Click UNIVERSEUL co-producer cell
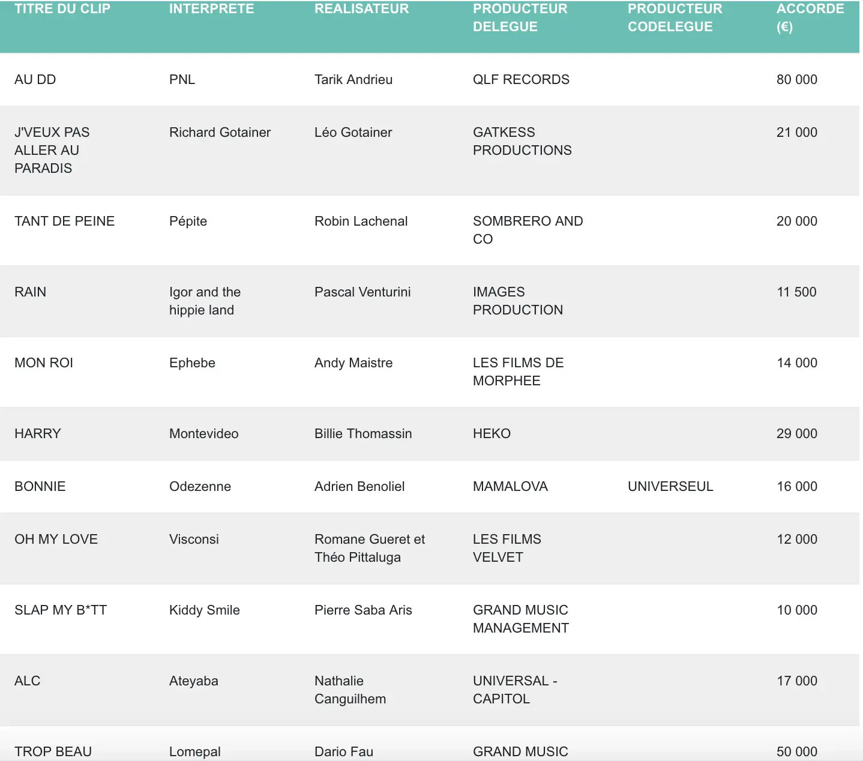The width and height of the screenshot is (863, 761). tap(670, 487)
